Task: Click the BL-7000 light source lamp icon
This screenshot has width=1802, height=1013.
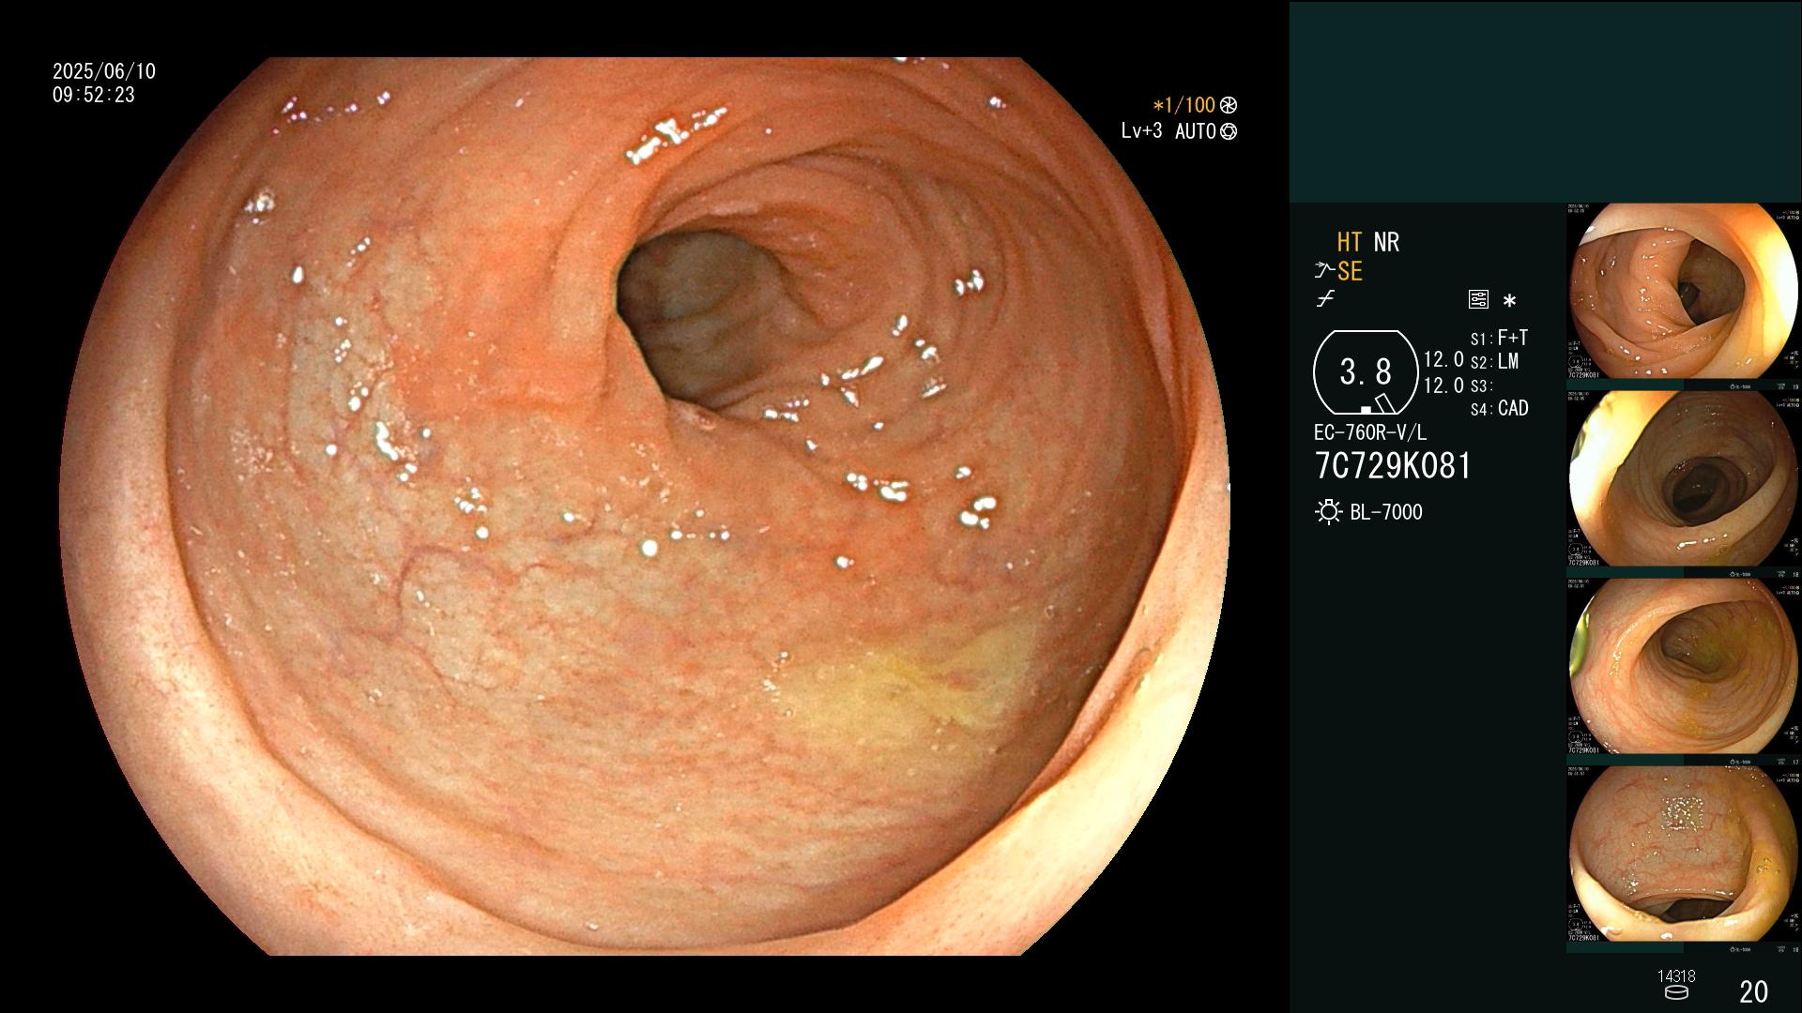Action: click(1328, 512)
